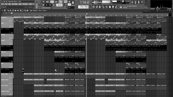This screenshot has width=173, height=97.
Task: Click the download/save icon beside news panel
Action: click(x=121, y=7)
